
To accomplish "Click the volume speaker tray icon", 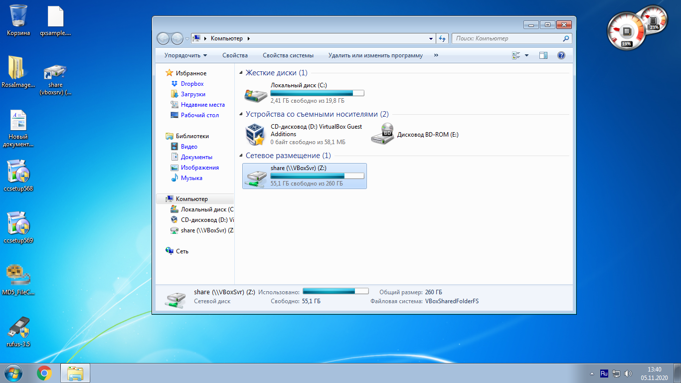I will (628, 373).
